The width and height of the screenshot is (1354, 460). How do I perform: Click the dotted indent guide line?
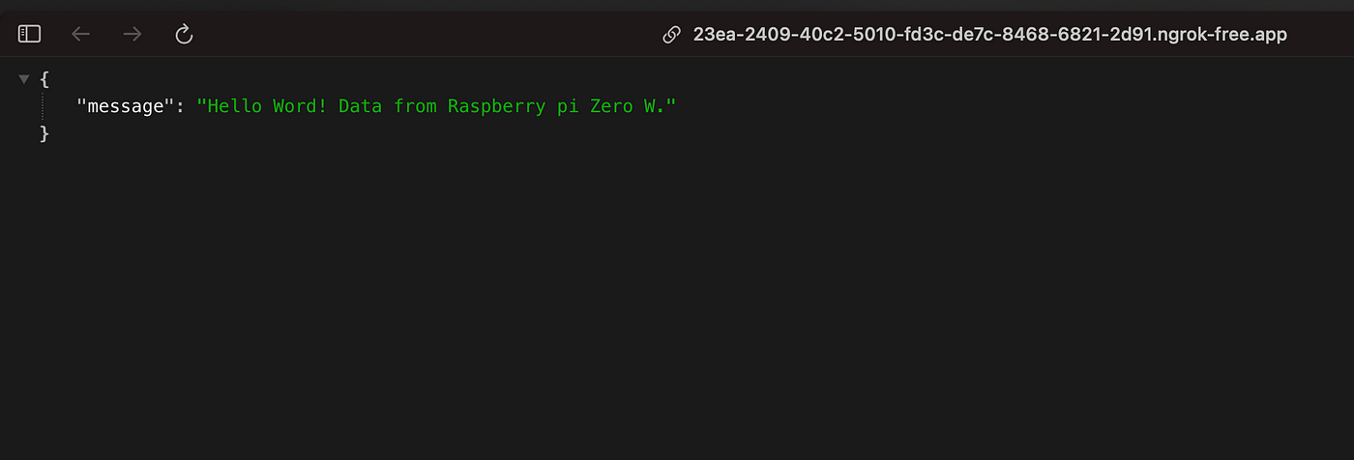(43, 106)
